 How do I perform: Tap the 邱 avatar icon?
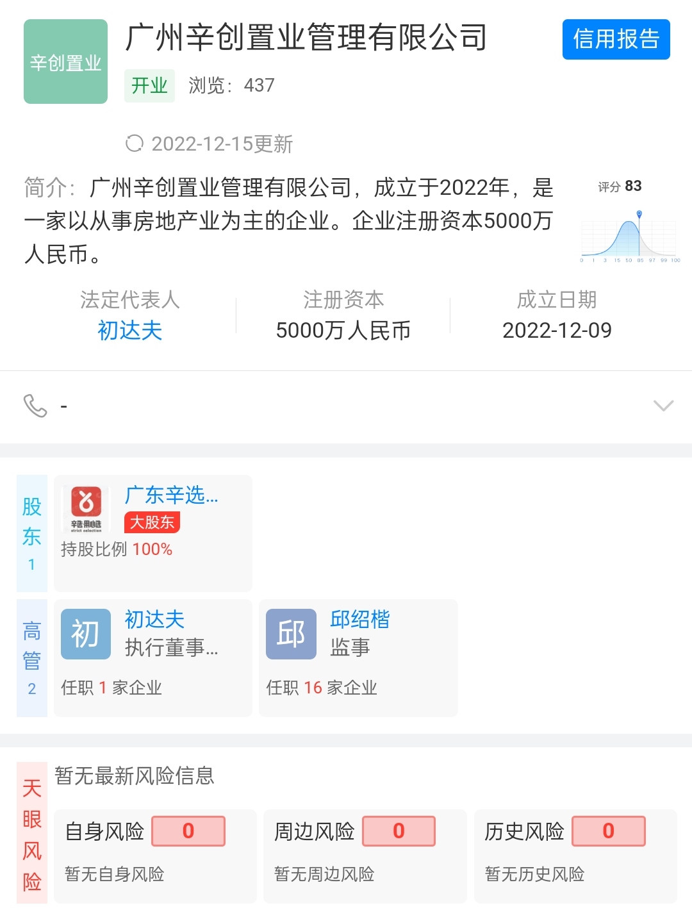point(291,634)
